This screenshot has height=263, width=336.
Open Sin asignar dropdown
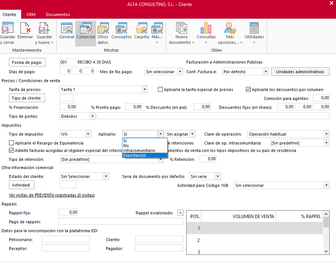[x=193, y=134]
